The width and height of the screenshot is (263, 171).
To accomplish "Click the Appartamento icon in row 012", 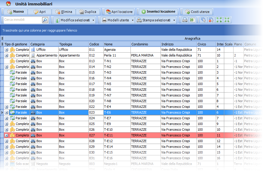I will pyautogui.click(x=33, y=55).
